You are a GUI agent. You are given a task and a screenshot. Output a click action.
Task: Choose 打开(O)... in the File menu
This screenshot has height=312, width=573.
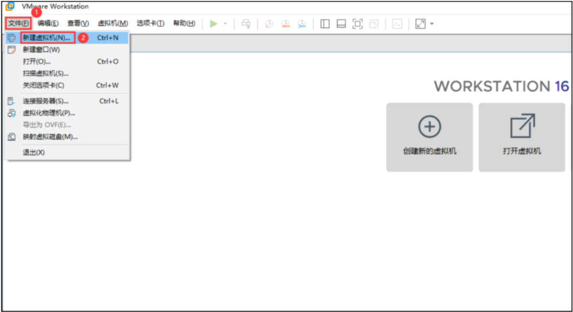pyautogui.click(x=68, y=61)
